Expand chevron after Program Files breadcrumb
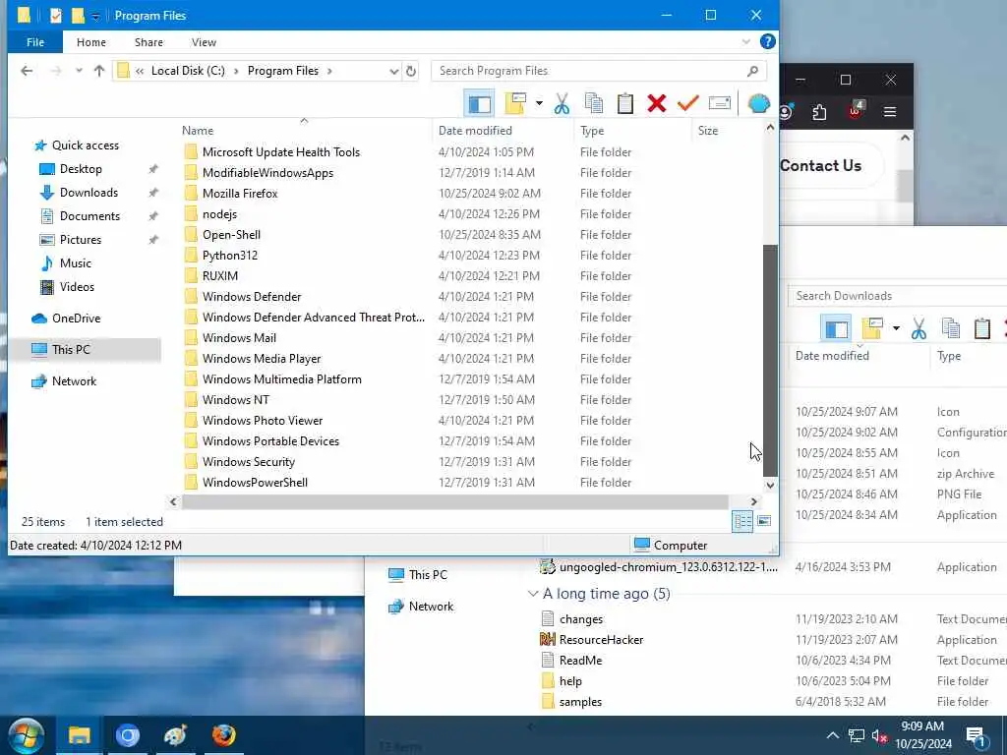1007x755 pixels. click(329, 71)
